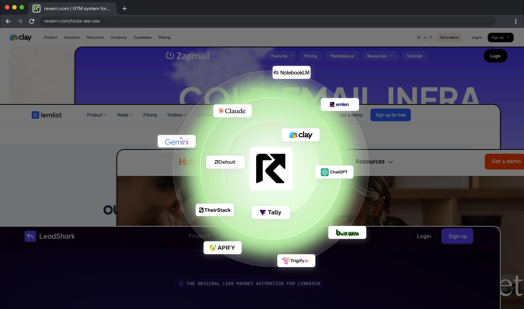Image resolution: width=524 pixels, height=309 pixels.
Task: Open the APIFY tool badge
Action: 222,248
